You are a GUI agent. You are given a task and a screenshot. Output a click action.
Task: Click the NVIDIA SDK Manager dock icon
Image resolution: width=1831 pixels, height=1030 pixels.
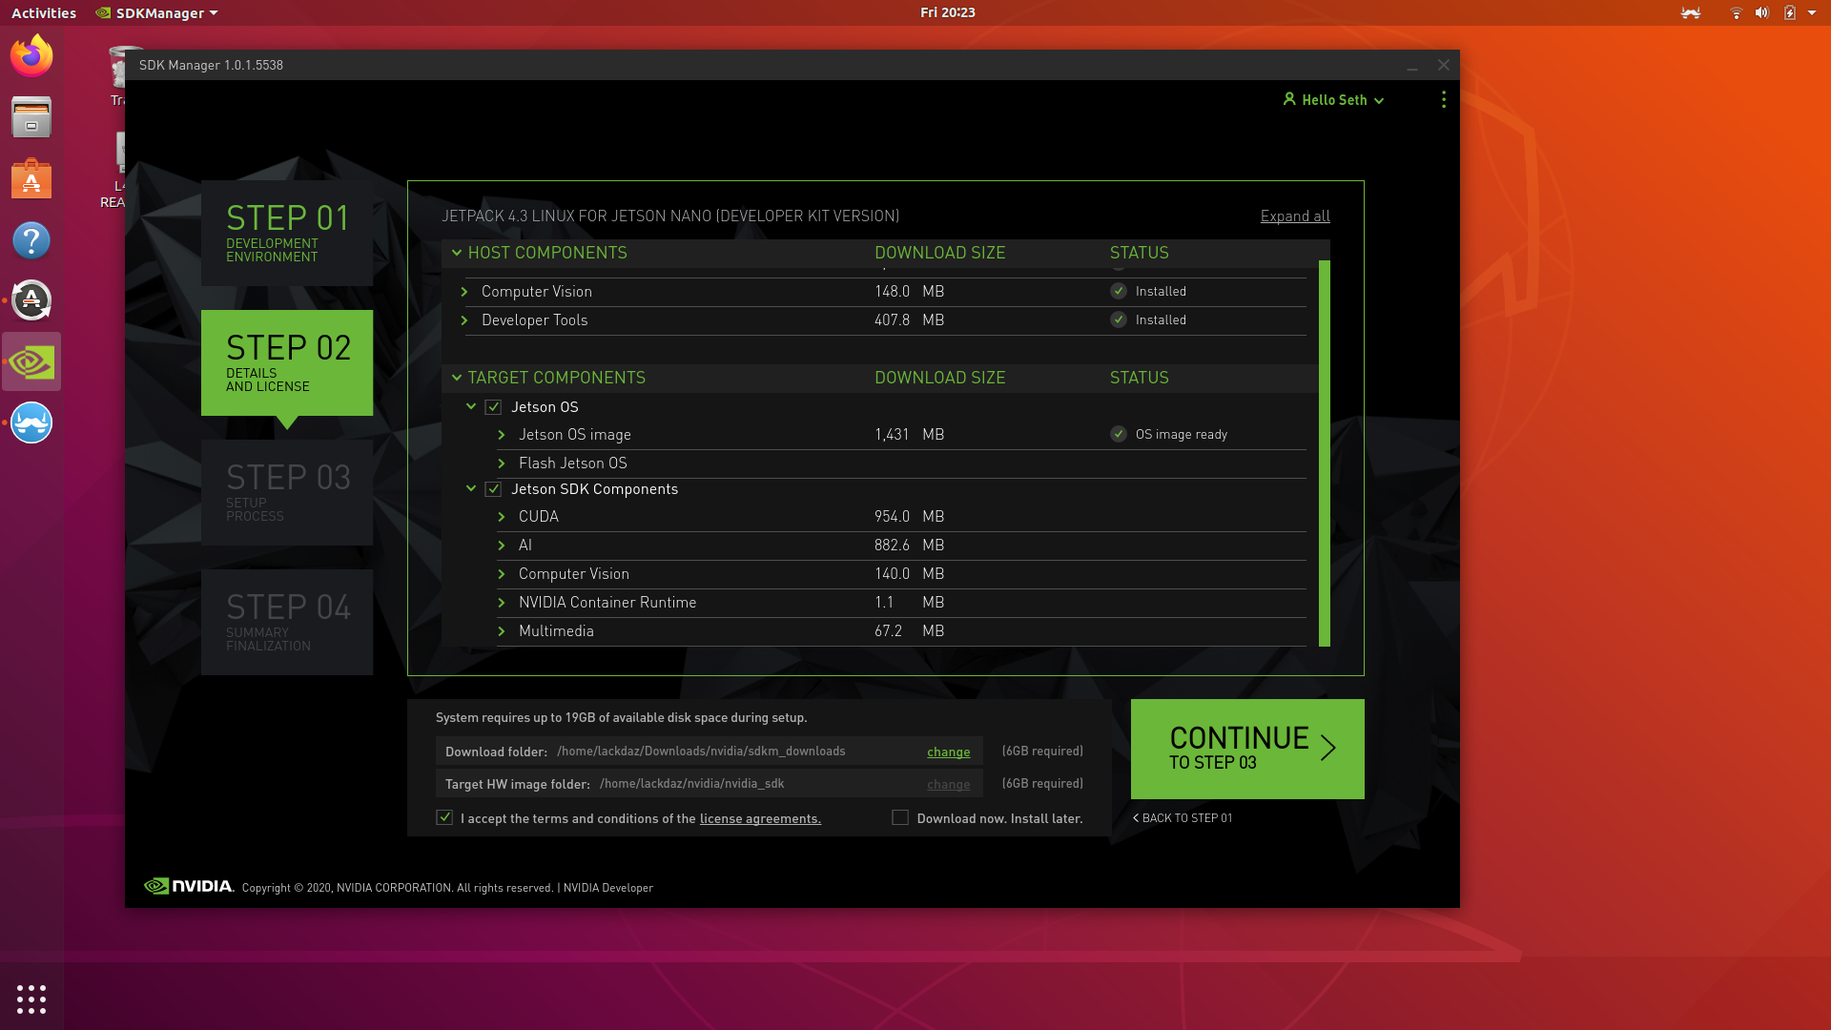31,362
